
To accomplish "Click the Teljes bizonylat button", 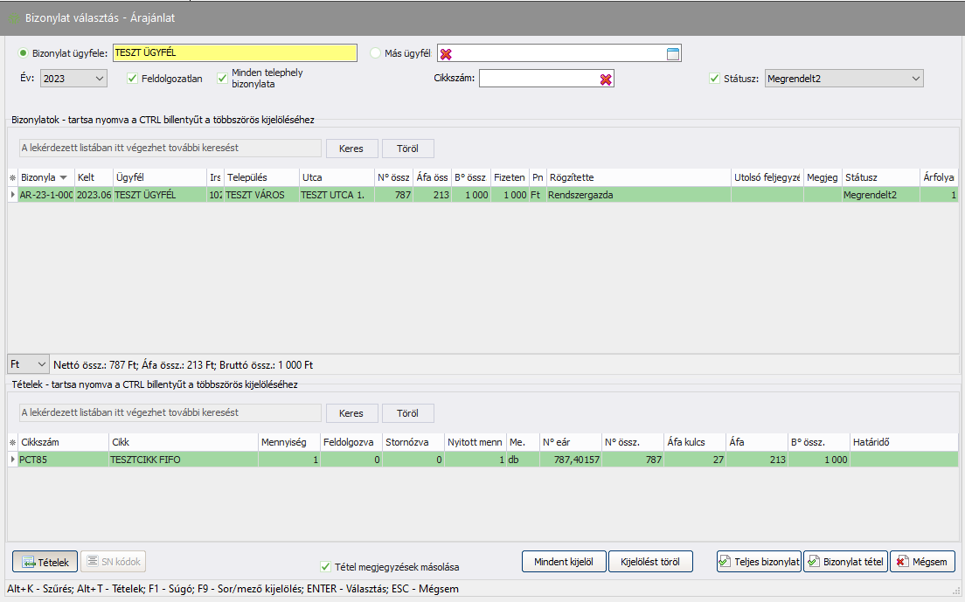I will [x=759, y=562].
